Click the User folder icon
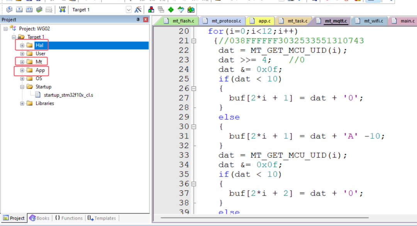417x226 pixels. 30,53
